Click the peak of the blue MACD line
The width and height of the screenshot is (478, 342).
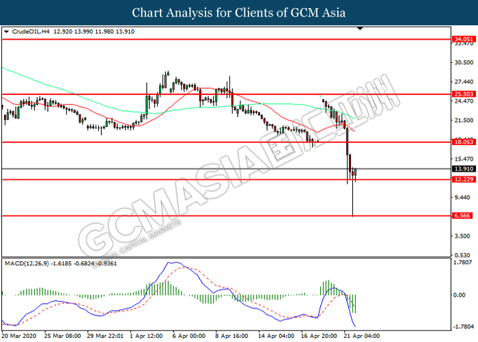coord(175,263)
